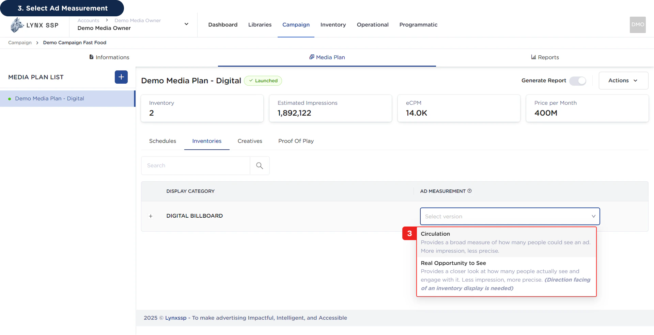Enable the Generate Report toggle

(578, 81)
